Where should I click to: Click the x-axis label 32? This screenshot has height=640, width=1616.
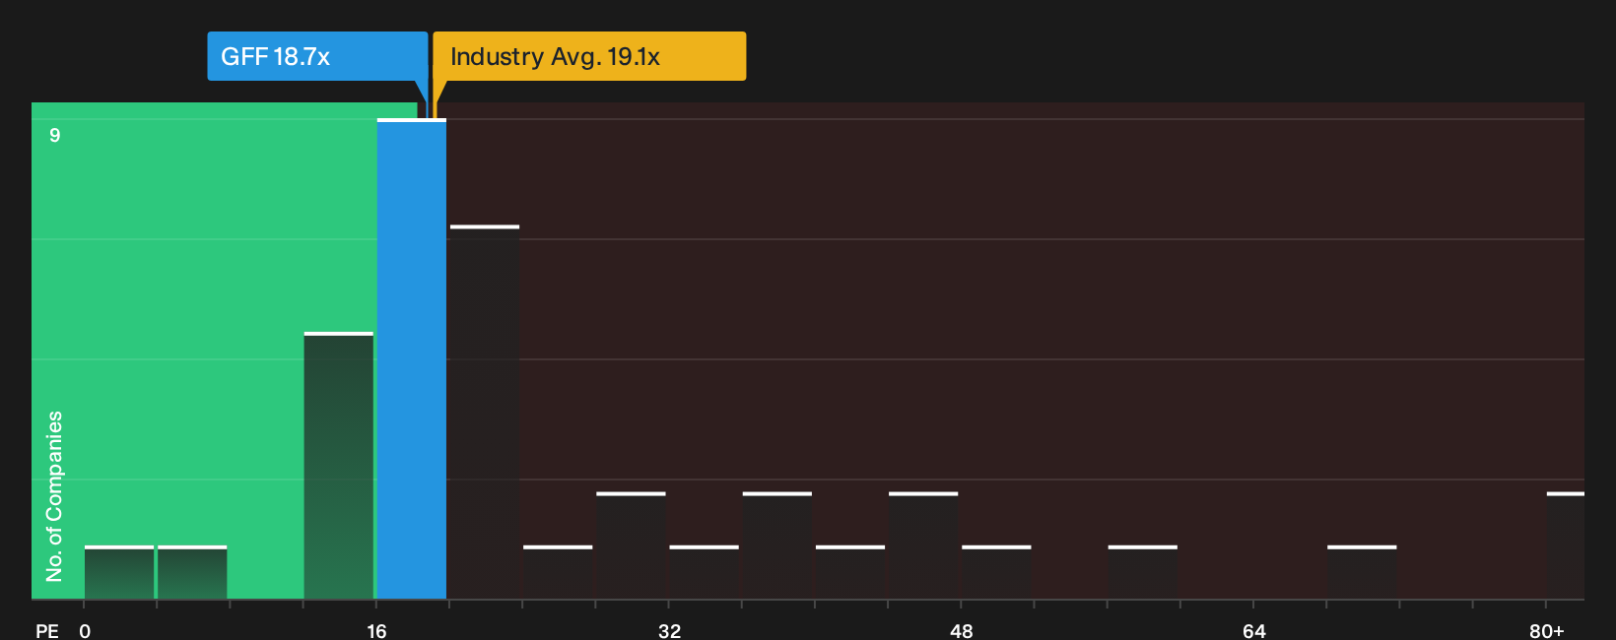click(669, 630)
